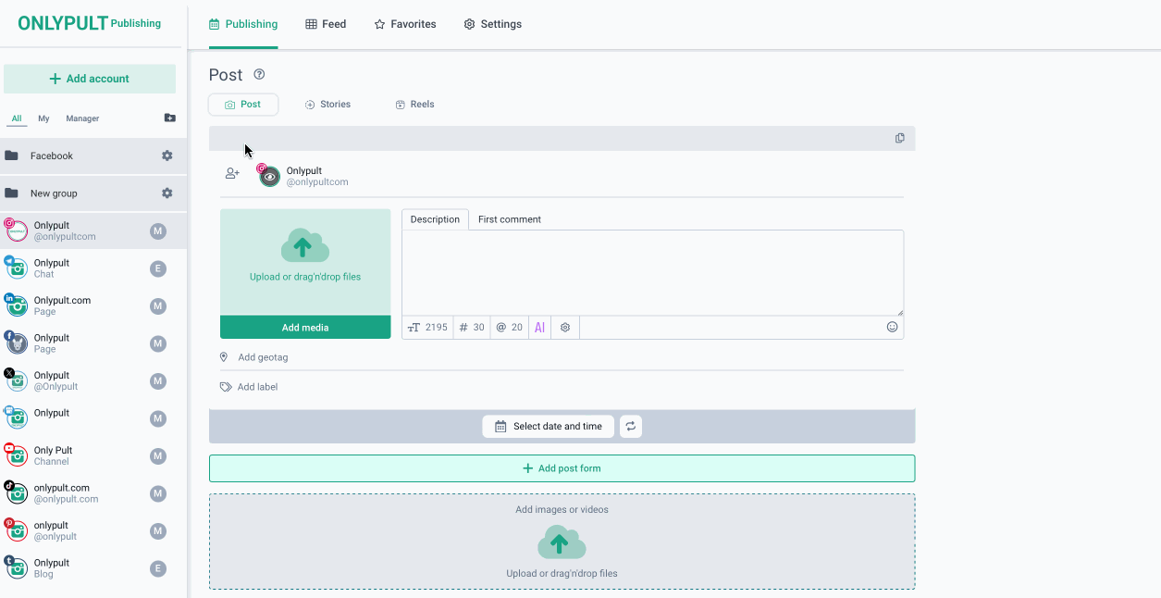Screen dimensions: 1161x598
Task: Expand the Facebook folder group
Action: pyautogui.click(x=51, y=156)
